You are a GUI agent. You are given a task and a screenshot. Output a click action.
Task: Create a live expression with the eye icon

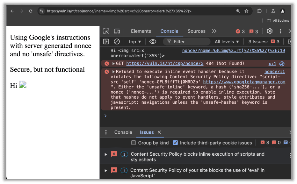(153, 41)
